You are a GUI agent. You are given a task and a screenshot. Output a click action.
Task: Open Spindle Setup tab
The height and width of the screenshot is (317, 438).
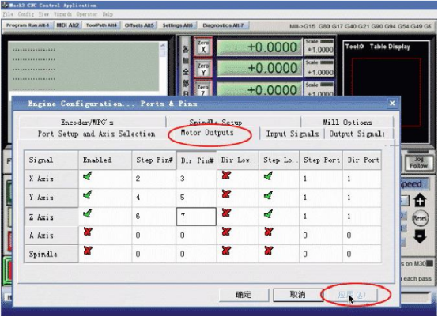point(216,123)
